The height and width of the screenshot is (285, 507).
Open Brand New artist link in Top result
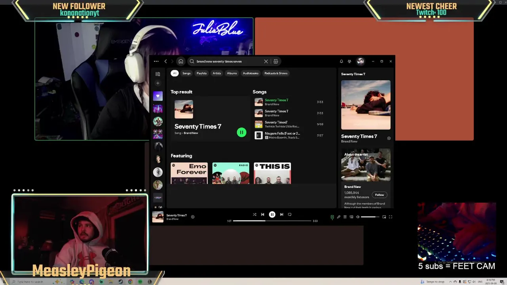click(x=191, y=133)
